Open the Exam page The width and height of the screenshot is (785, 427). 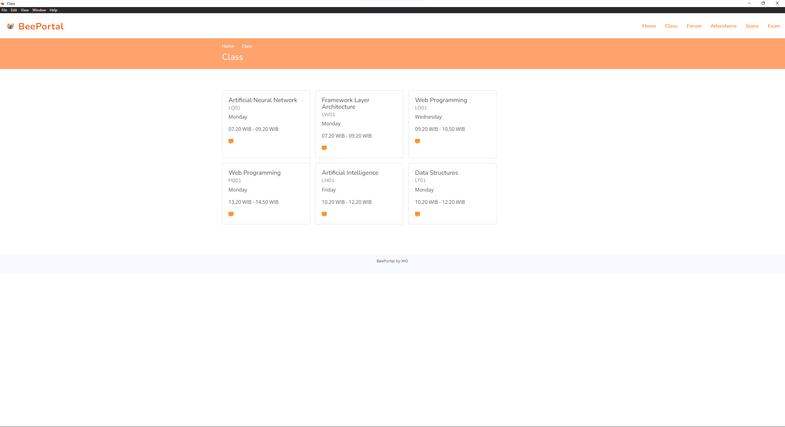tap(774, 26)
